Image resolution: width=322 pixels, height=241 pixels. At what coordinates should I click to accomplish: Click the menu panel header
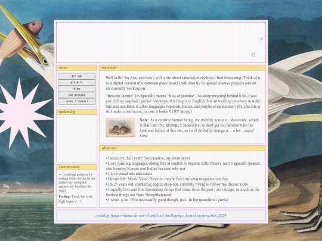[x=76, y=68]
